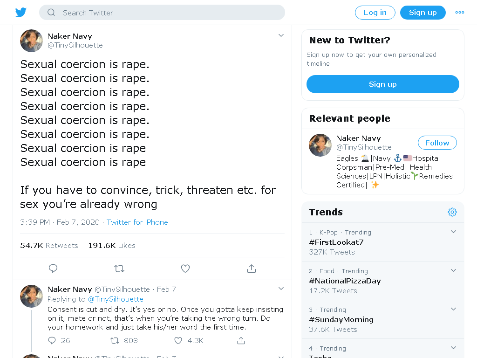The image size is (477, 358).
Task: Click the three-dot more menu in header
Action: (x=459, y=13)
